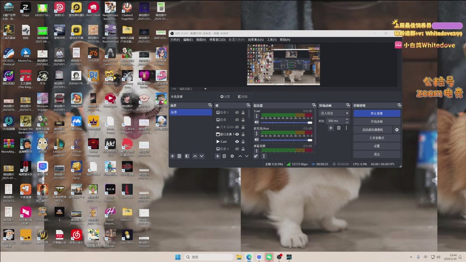Mute the 3.avi audio track
Viewport: 466px width, 262px height.
[x=256, y=122]
